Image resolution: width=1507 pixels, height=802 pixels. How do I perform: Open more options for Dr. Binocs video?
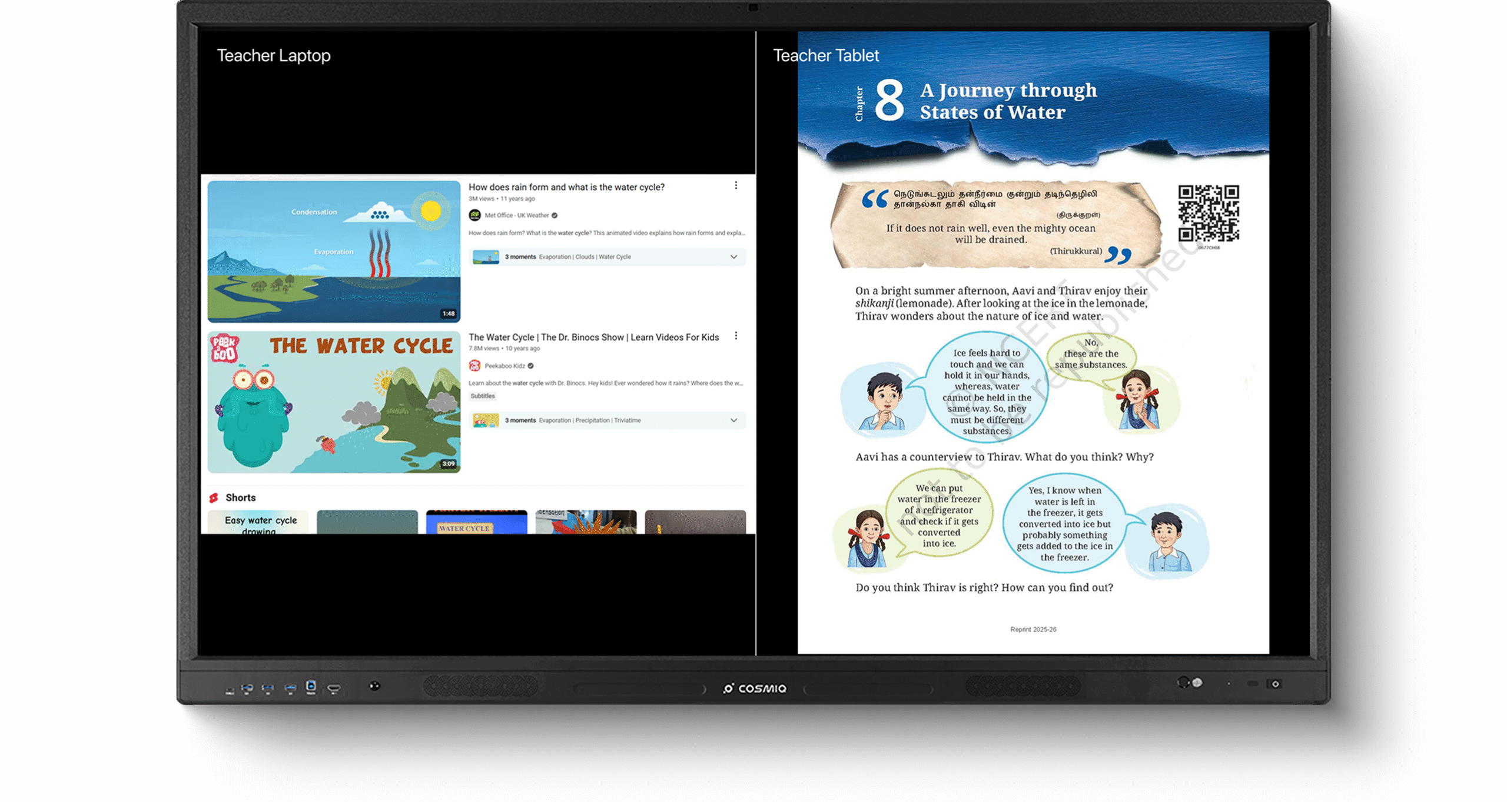[736, 336]
